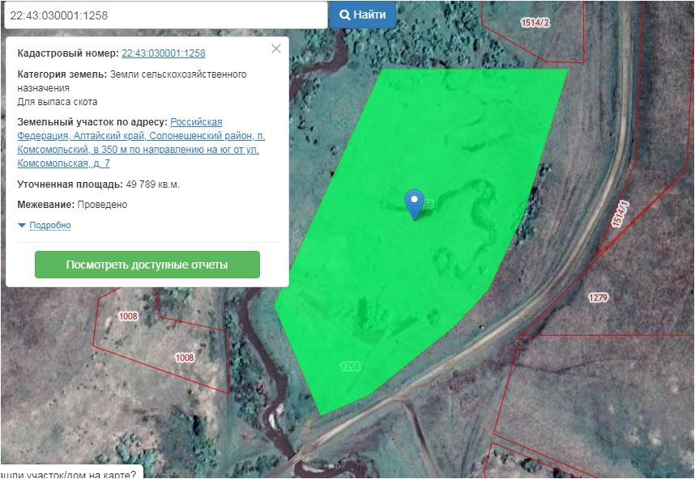Click the magnifier icon in the Найти button

344,15
